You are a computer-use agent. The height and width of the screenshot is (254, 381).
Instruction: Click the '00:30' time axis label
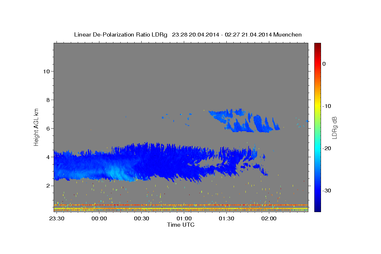[142, 219]
